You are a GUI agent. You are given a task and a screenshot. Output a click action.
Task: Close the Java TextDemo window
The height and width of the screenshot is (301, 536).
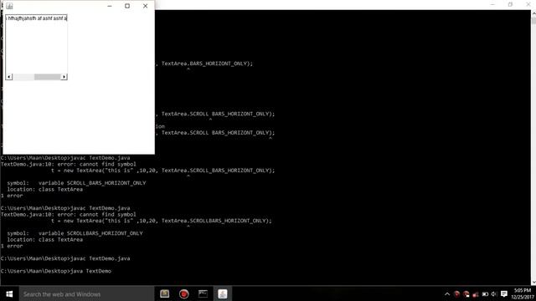click(x=145, y=6)
